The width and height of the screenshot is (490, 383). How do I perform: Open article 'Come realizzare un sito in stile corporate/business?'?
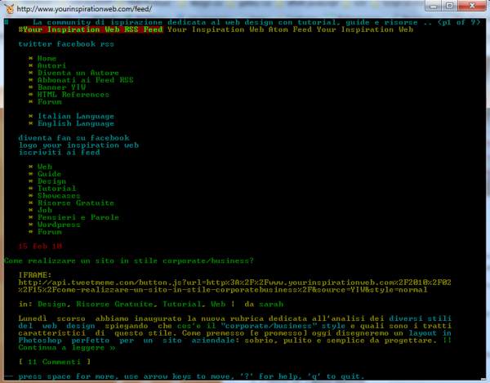pyautogui.click(x=129, y=261)
